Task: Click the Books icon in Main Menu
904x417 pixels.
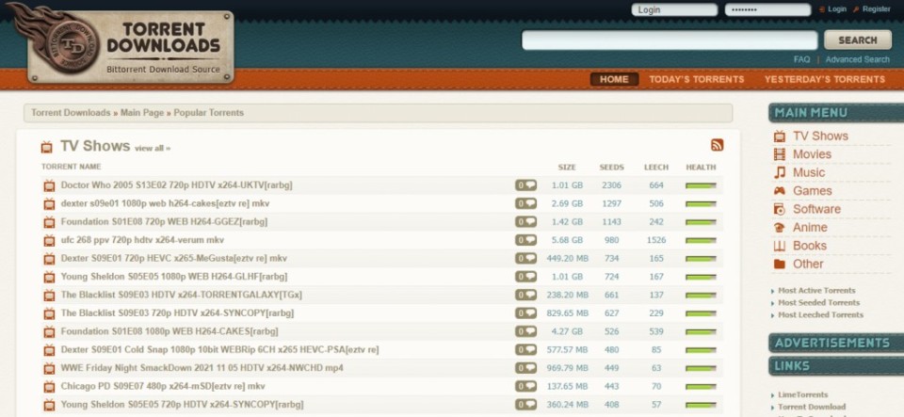Action: (780, 246)
